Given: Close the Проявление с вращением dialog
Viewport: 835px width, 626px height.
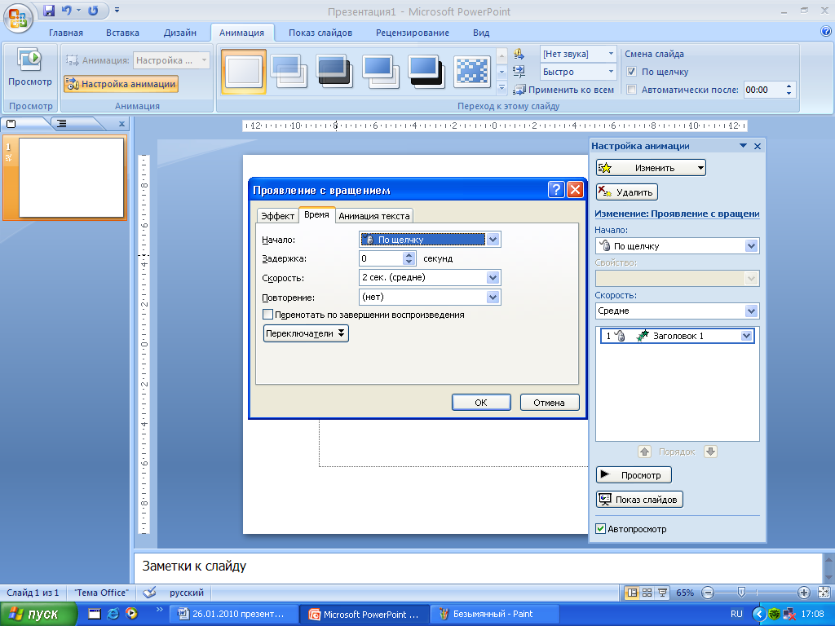Looking at the screenshot, I should (575, 189).
